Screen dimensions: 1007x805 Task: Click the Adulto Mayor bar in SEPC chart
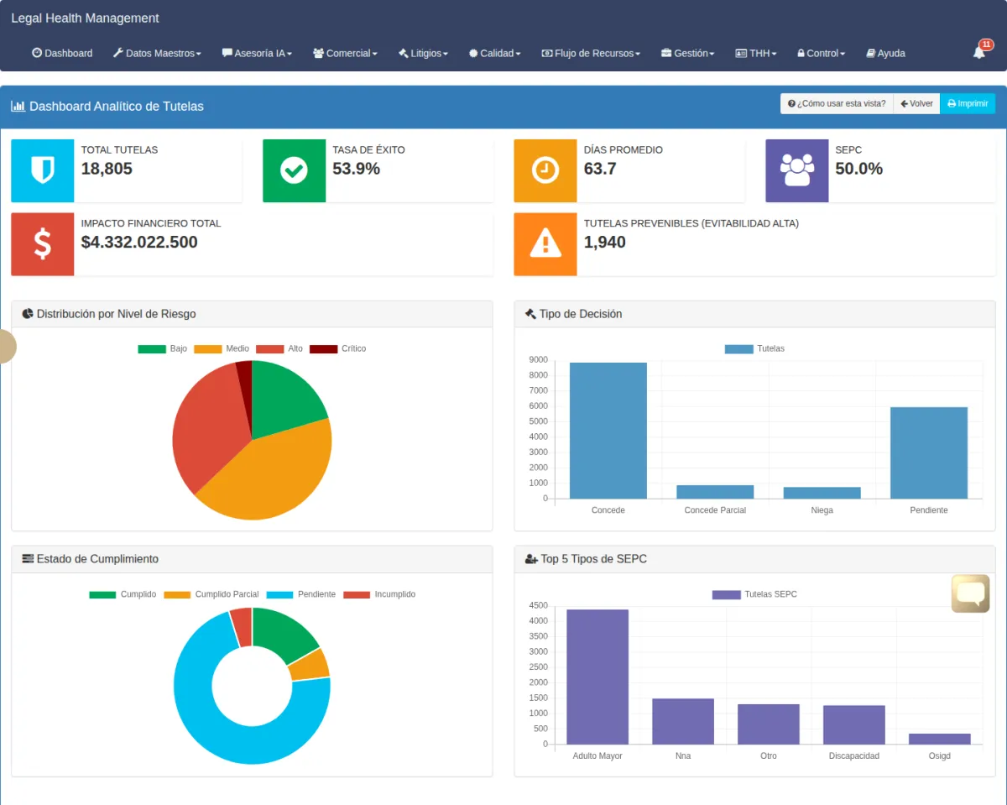[x=597, y=677]
